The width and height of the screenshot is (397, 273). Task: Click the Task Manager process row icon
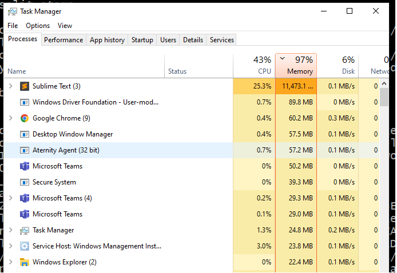(x=25, y=230)
